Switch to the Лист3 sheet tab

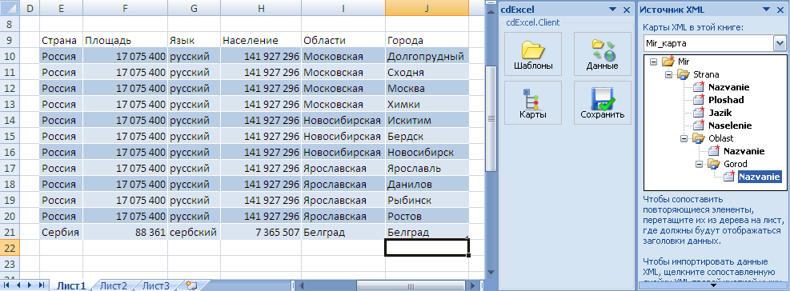coord(156,285)
